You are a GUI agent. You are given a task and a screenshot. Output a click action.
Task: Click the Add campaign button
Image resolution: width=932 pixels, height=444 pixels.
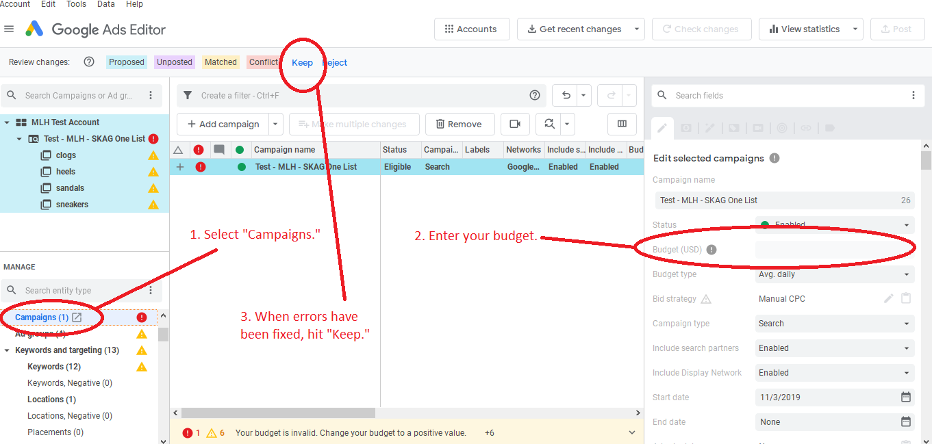[x=223, y=124]
